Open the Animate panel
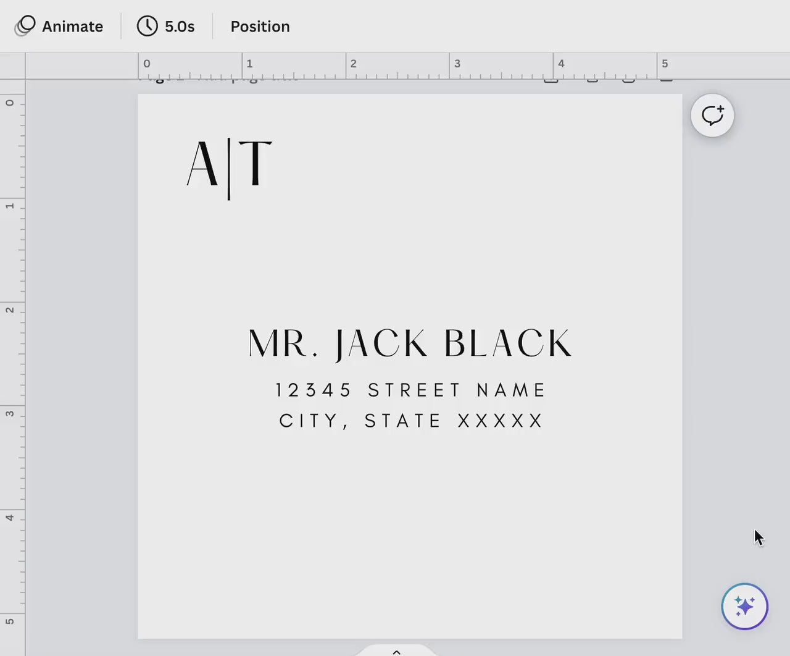This screenshot has width=790, height=656. coord(59,27)
